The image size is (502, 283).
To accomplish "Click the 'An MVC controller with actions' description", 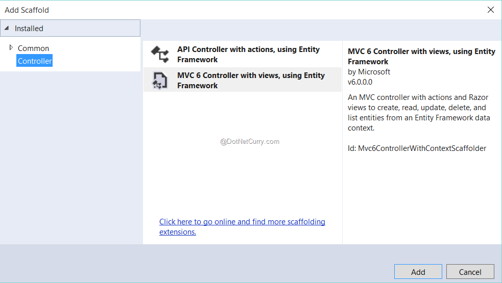I will (419, 113).
